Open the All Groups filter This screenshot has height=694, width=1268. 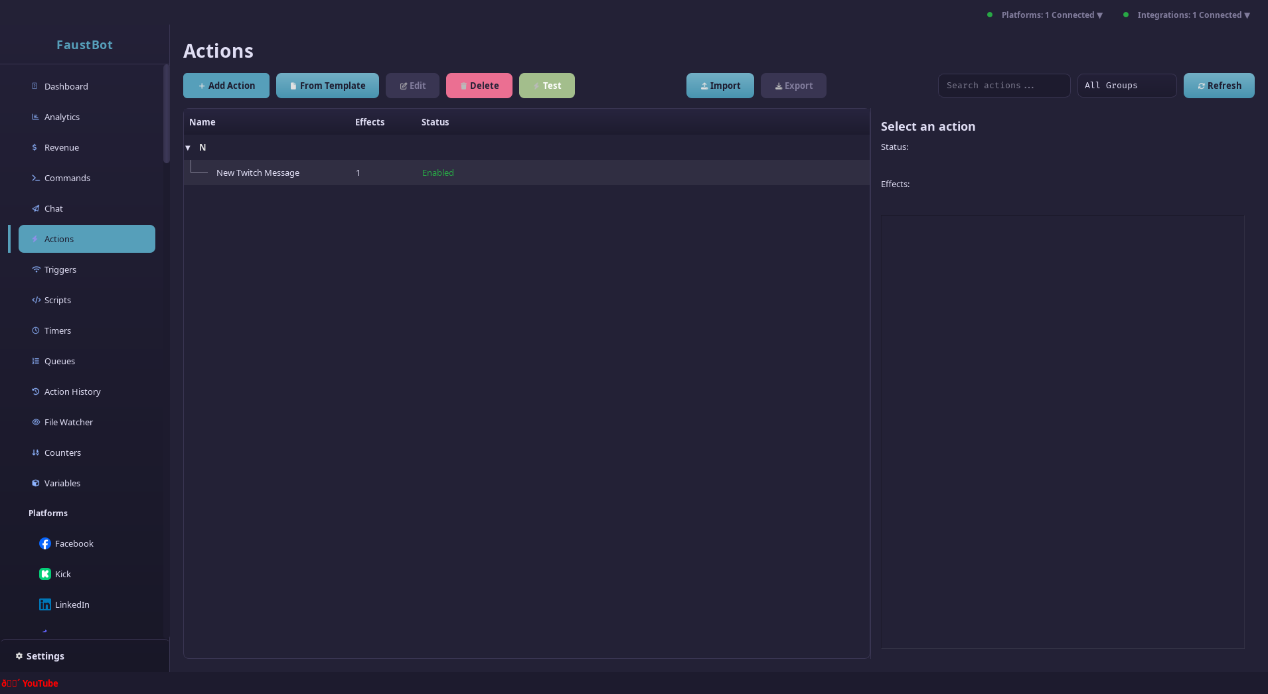pyautogui.click(x=1126, y=85)
